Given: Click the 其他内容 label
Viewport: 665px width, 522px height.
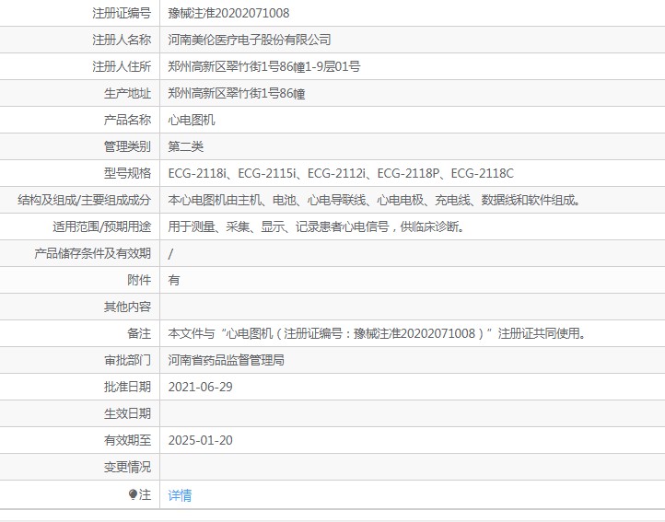Looking at the screenshot, I should click(128, 307).
